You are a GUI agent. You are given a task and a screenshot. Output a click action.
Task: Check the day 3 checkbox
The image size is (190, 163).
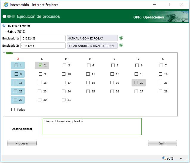tap(65, 65)
